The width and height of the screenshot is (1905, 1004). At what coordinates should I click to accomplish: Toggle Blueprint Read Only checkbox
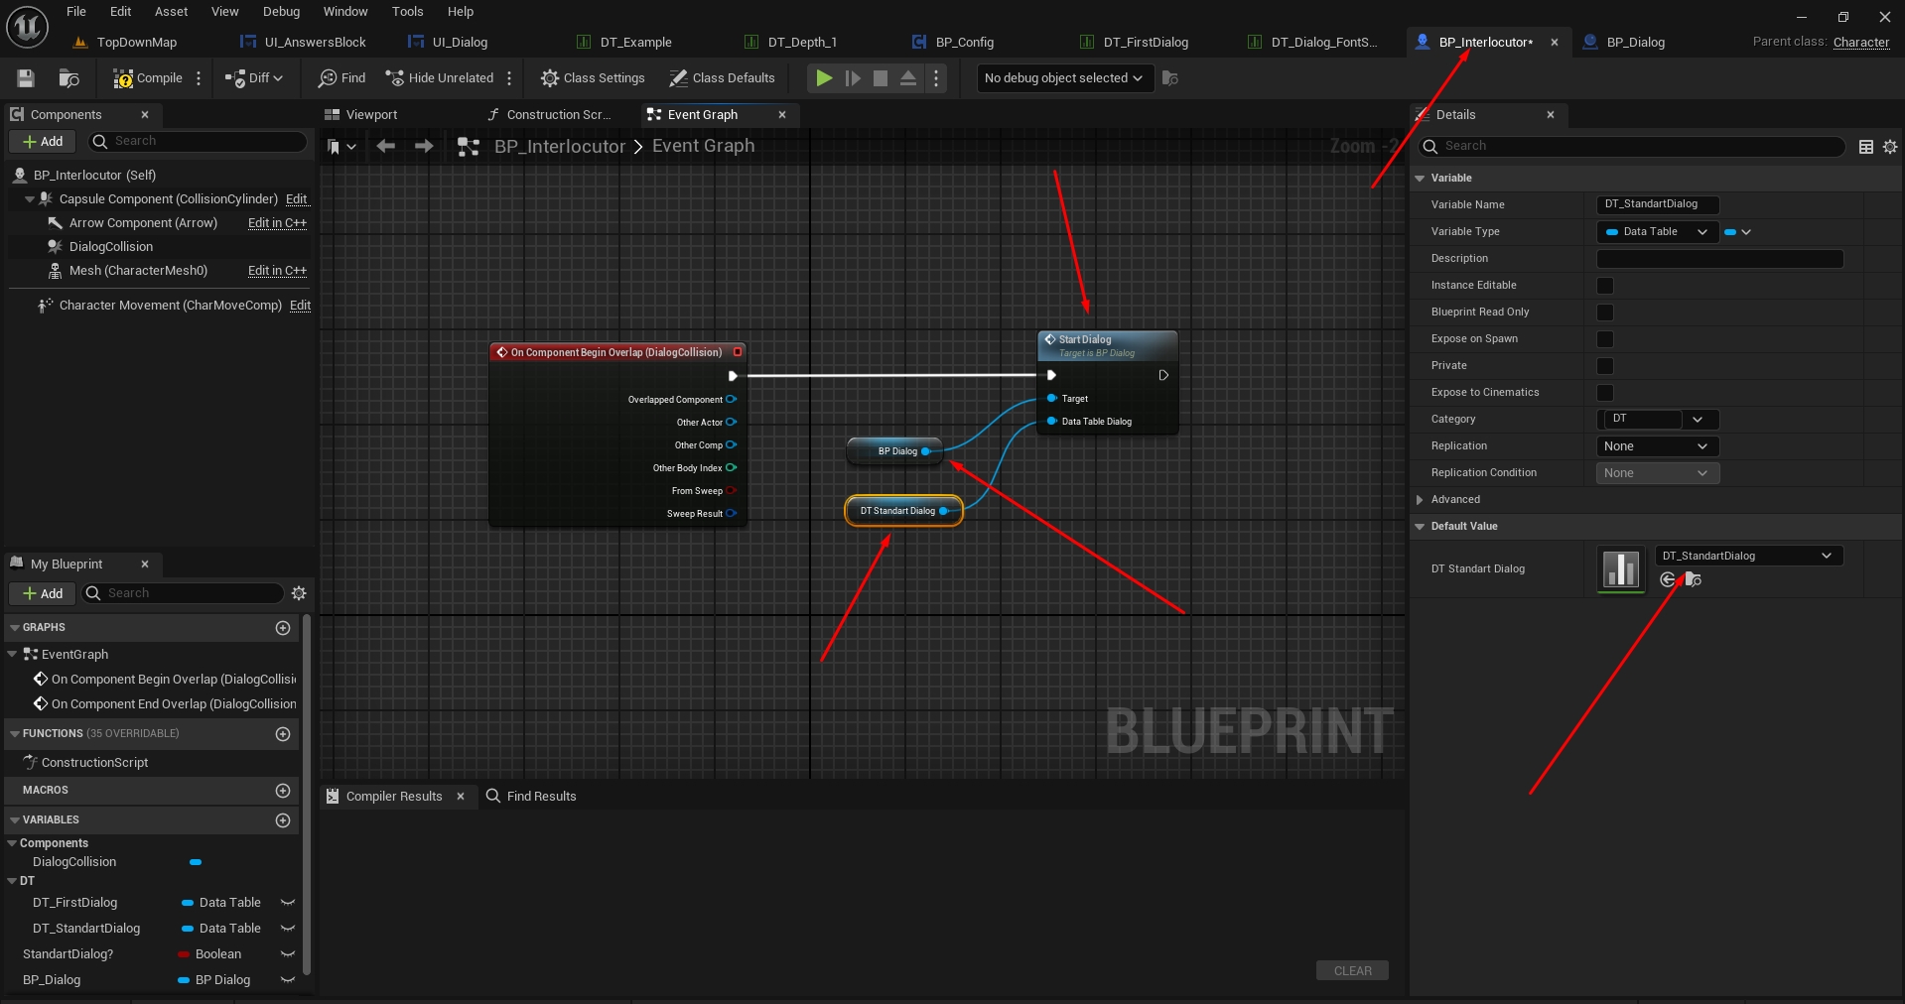click(x=1604, y=313)
